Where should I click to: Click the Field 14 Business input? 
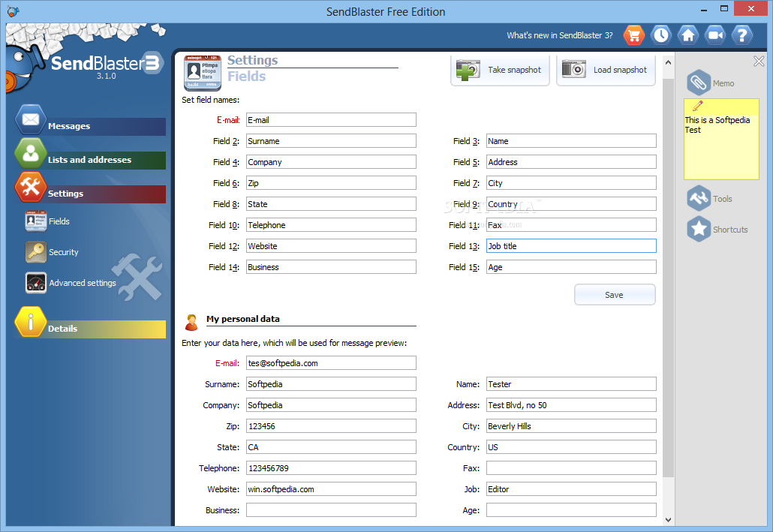[331, 266]
